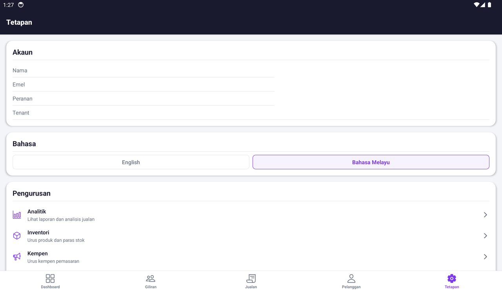Check the Wi-Fi status icon

coord(477,5)
